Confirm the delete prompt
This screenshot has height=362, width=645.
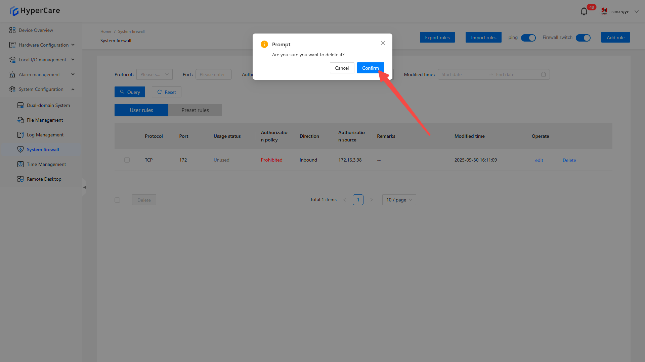coord(370,68)
